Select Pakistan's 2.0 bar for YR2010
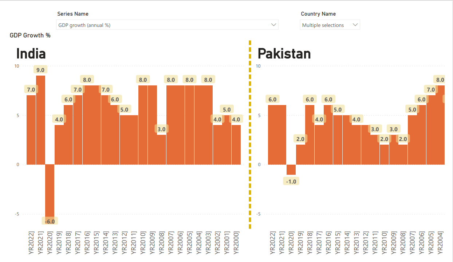The width and height of the screenshot is (453, 262). coord(384,153)
